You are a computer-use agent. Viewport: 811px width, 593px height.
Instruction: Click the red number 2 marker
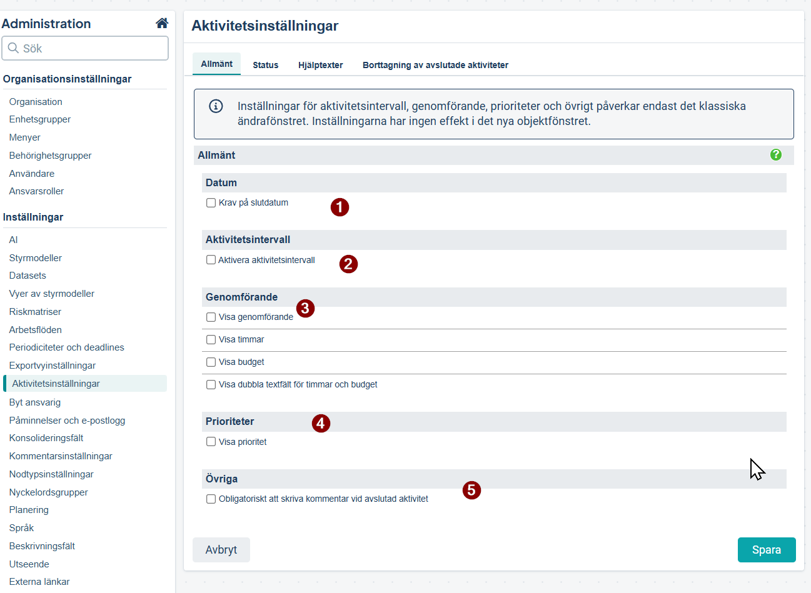coord(348,264)
